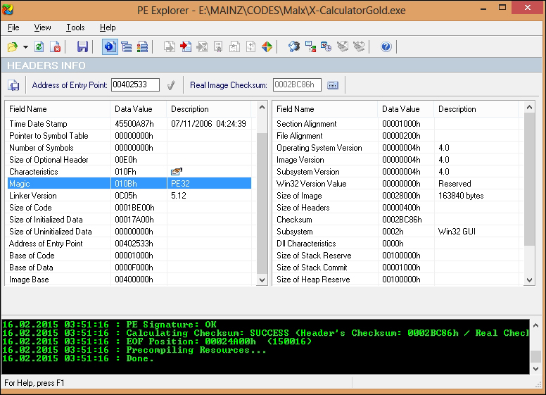
Task: Click the checksum calculator icon
Action: coord(333,85)
